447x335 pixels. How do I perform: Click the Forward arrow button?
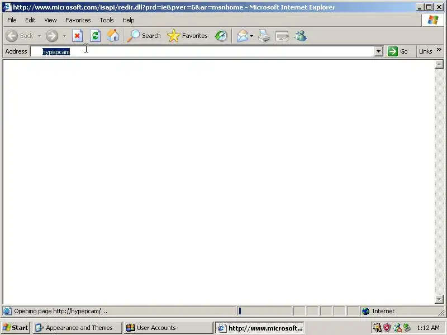click(52, 36)
